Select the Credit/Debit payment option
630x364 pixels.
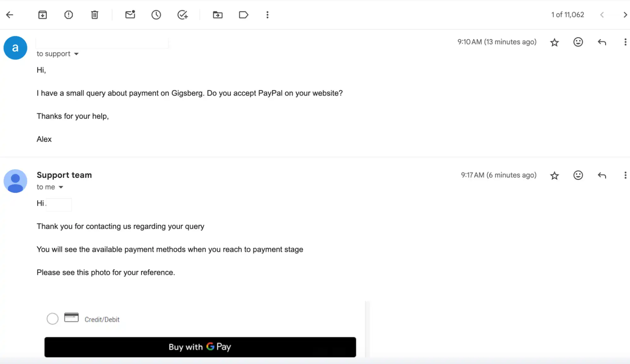coord(53,318)
